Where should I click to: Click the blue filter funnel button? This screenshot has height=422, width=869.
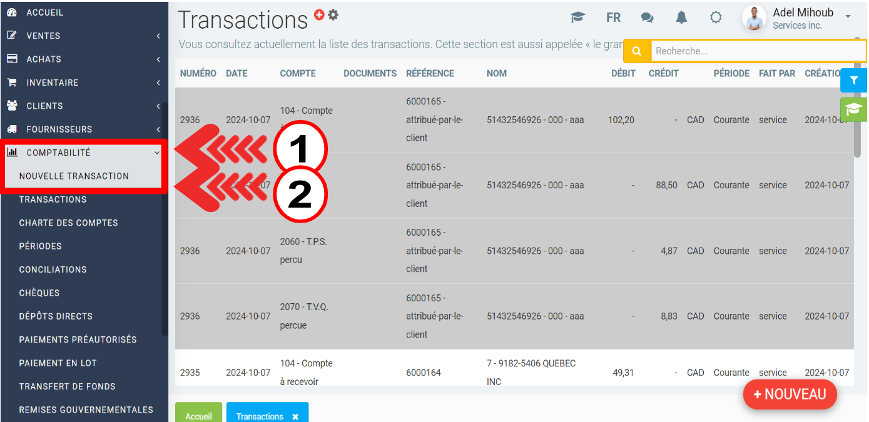[x=853, y=81]
